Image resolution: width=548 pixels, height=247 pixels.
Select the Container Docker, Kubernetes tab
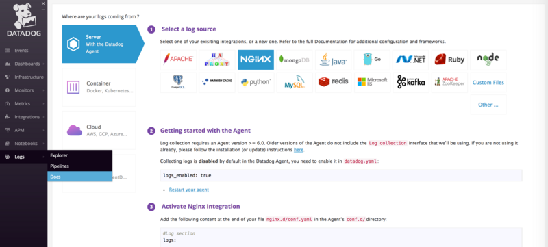click(99, 87)
